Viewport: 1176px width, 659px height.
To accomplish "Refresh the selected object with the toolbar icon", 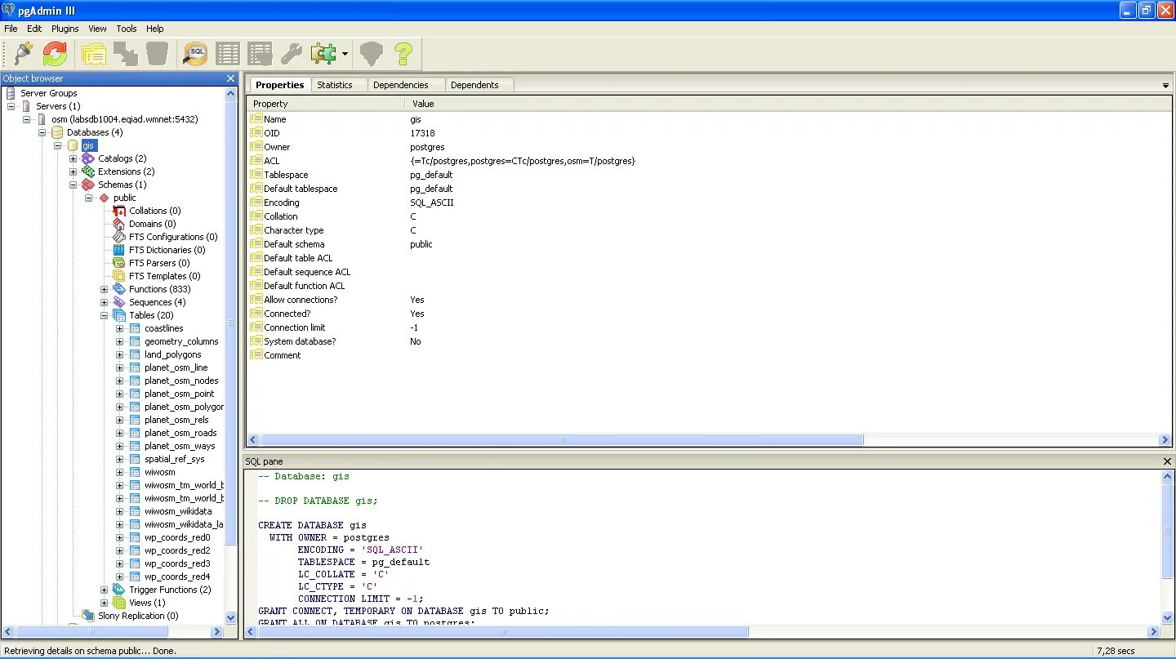I will tap(56, 55).
